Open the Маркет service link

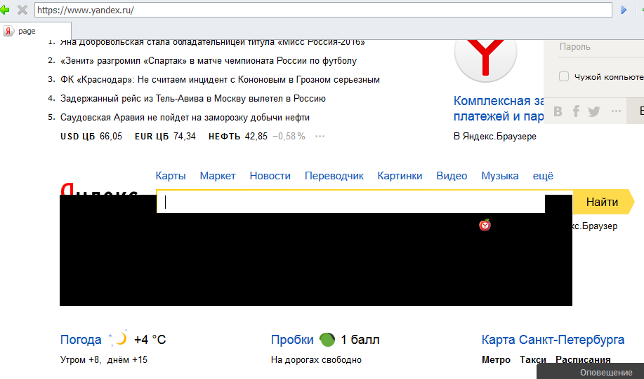coord(218,176)
